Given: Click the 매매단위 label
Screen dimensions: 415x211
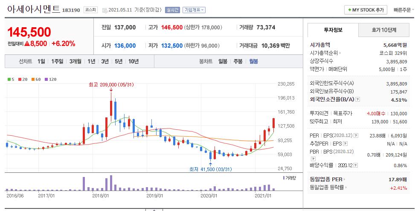Looking at the screenshot, I should (338, 69).
